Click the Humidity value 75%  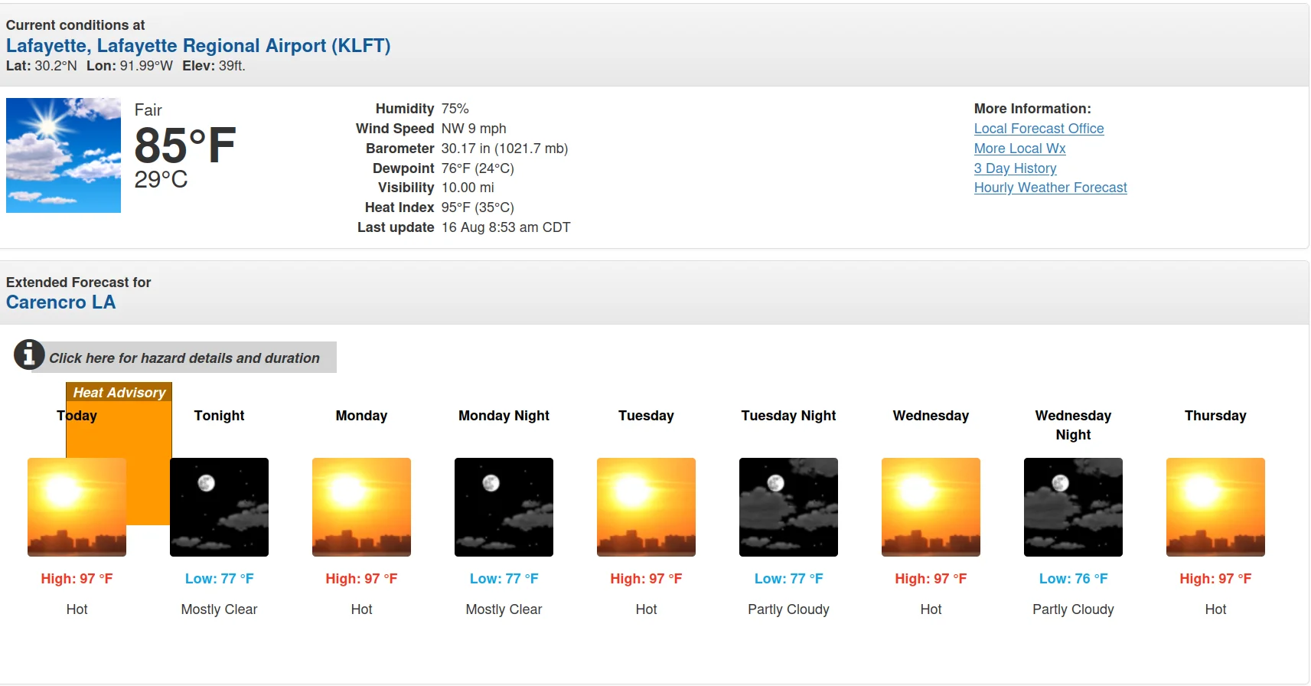(x=455, y=109)
